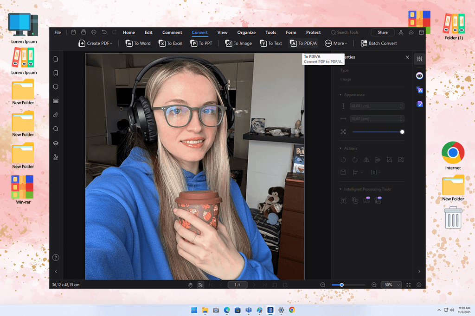Image resolution: width=475 pixels, height=316 pixels.
Task: Open the Windows Start menu
Action: tap(194, 310)
